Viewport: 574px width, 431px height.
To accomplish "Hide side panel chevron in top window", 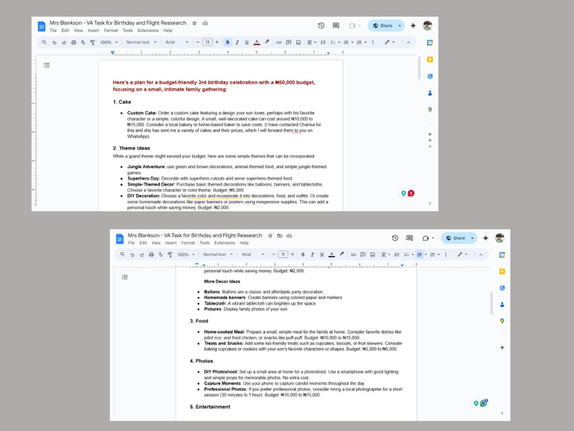I will 430,203.
